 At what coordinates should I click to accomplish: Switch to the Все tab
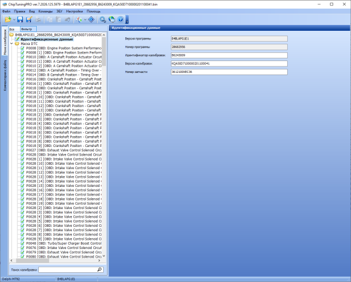(x=14, y=29)
